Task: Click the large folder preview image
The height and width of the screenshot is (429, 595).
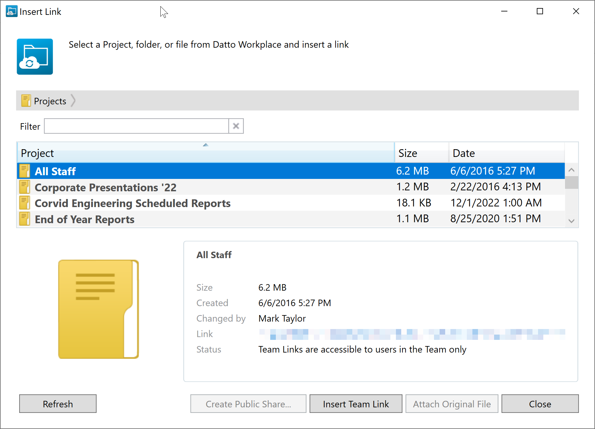Action: 98,309
